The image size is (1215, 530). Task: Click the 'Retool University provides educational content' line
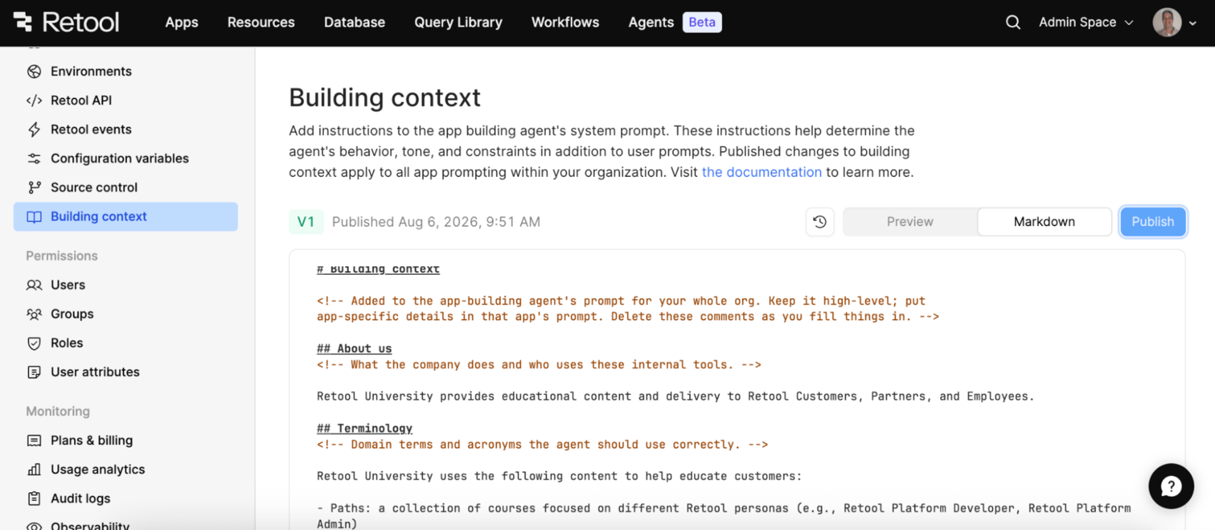[x=675, y=396]
